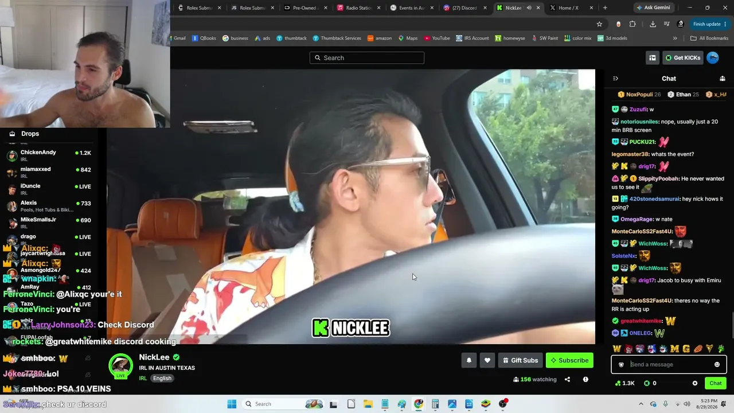734x413 pixels.
Task: Click the shield icon in the message box
Action: [x=621, y=364]
